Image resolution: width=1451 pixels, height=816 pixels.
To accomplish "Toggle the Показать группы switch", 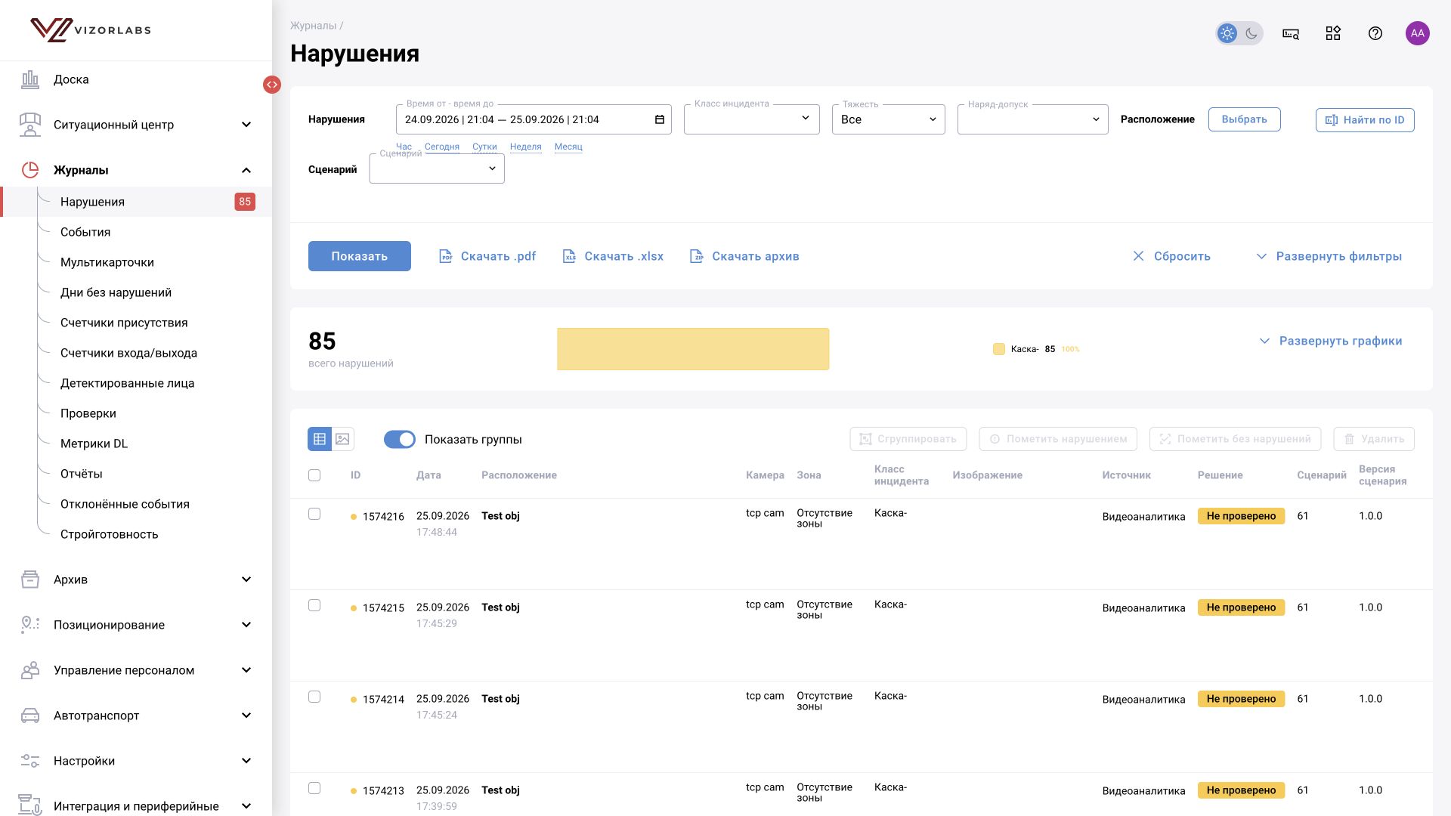I will (400, 439).
